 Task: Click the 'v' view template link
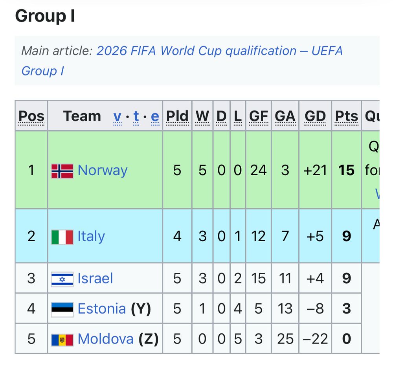(118, 116)
